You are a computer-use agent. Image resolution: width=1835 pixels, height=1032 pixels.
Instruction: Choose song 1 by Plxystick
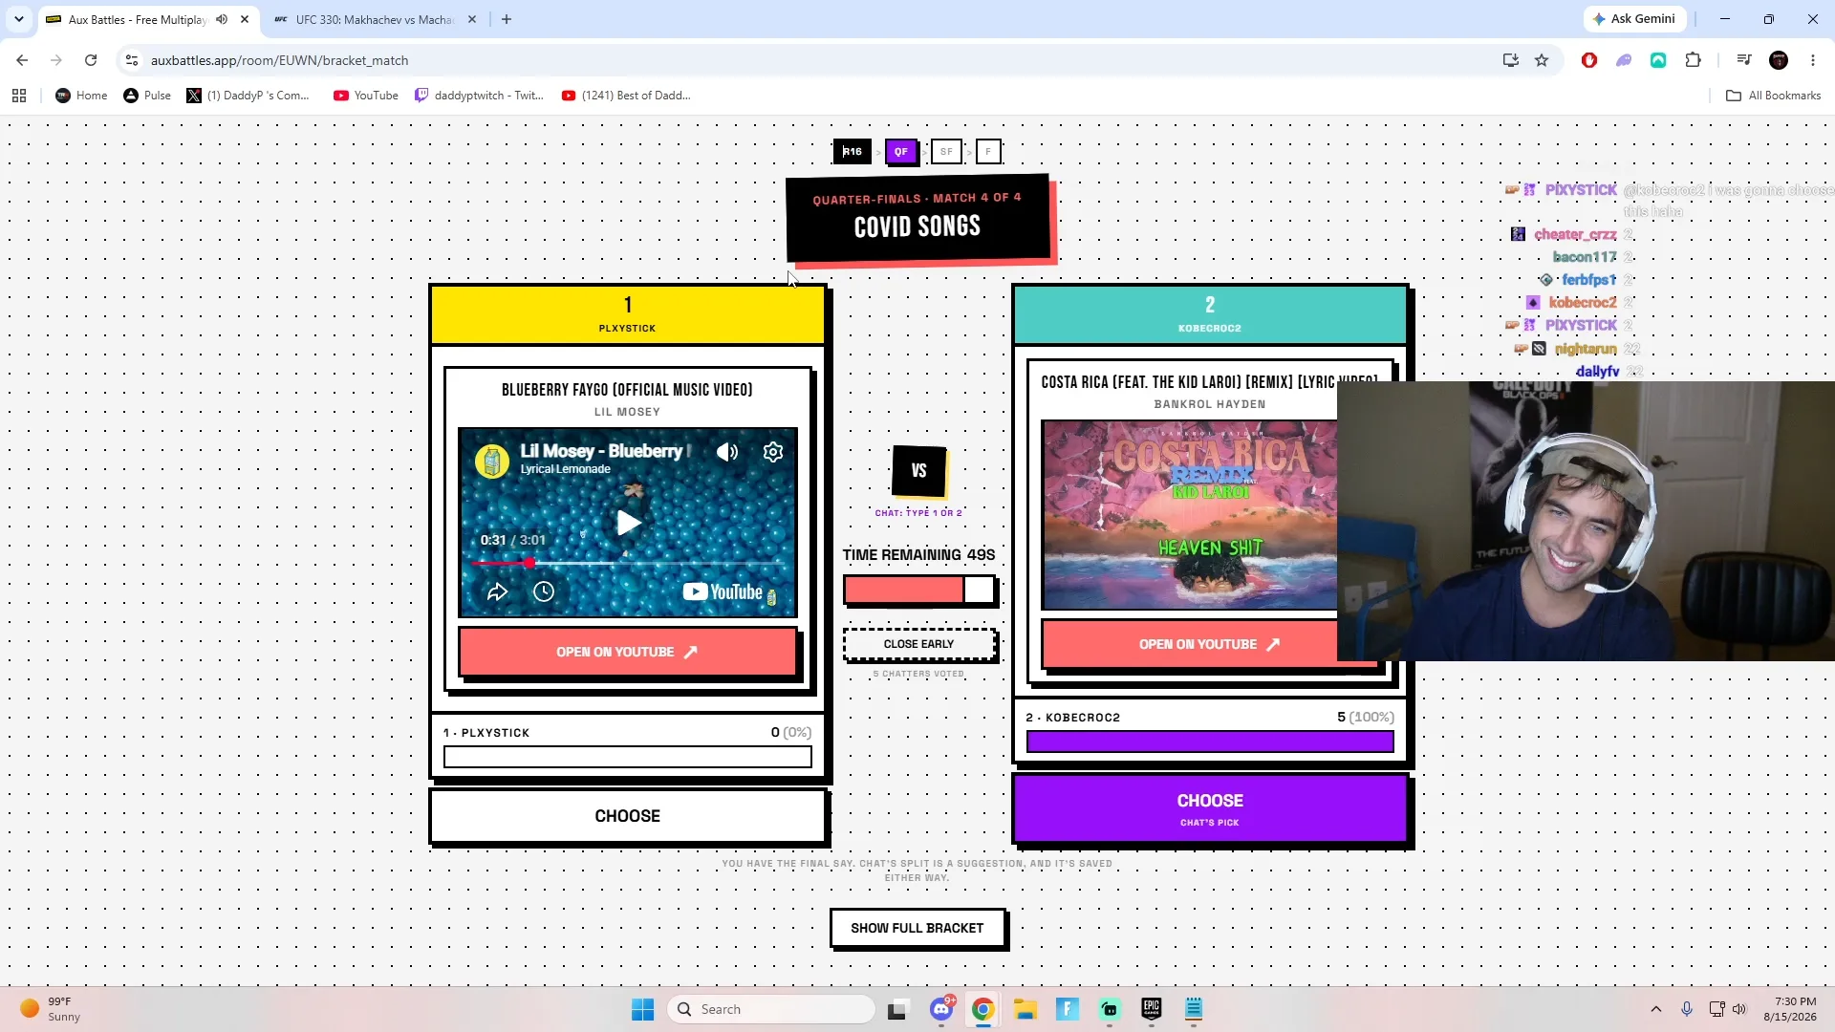tap(628, 816)
